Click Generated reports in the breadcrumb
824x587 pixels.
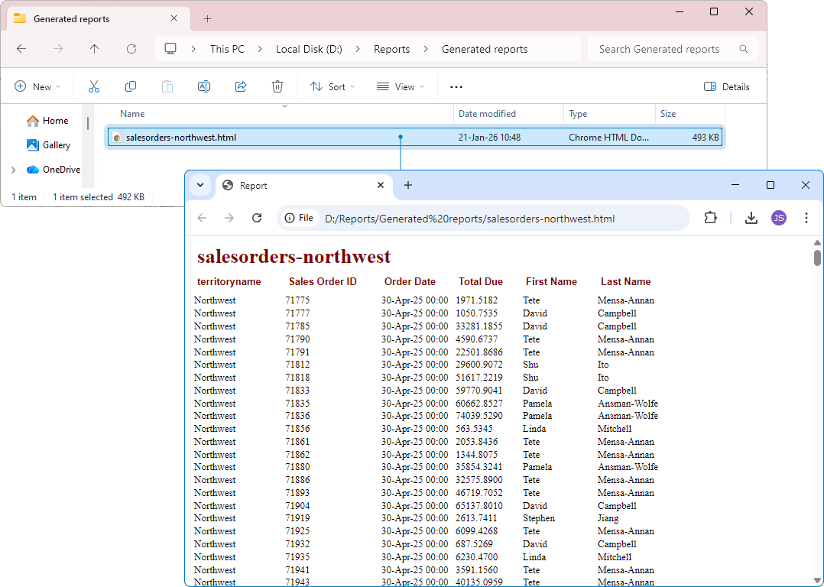coord(485,49)
